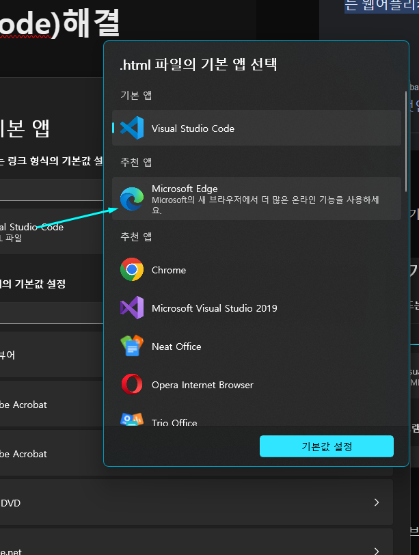Select the Microsoft Visual Studio 2019 icon
Viewport: 419px width, 555px height.
132,308
